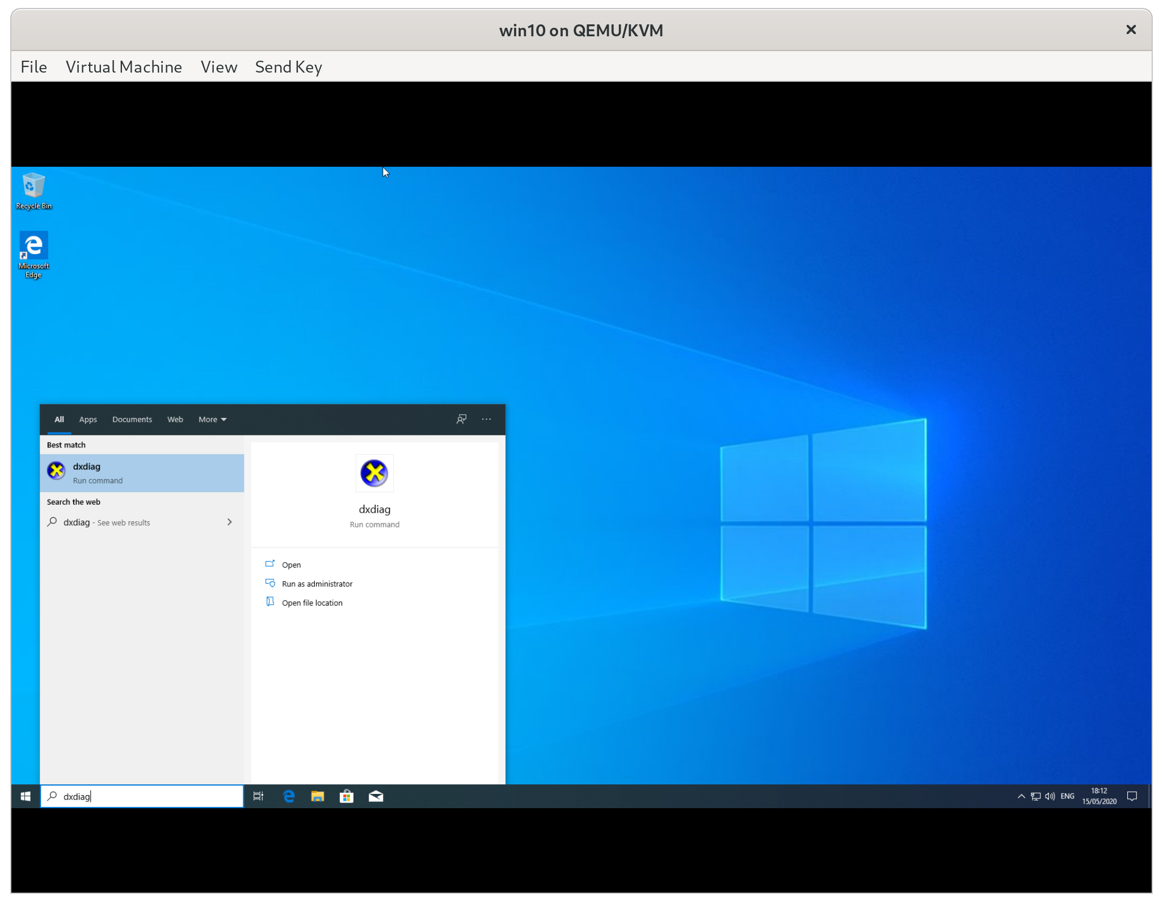Launch Microsoft Edge from the taskbar
Image resolution: width=1163 pixels, height=904 pixels.
(288, 796)
